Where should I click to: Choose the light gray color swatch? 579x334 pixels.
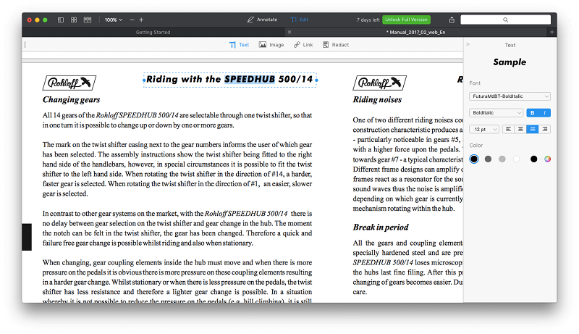pyautogui.click(x=502, y=159)
